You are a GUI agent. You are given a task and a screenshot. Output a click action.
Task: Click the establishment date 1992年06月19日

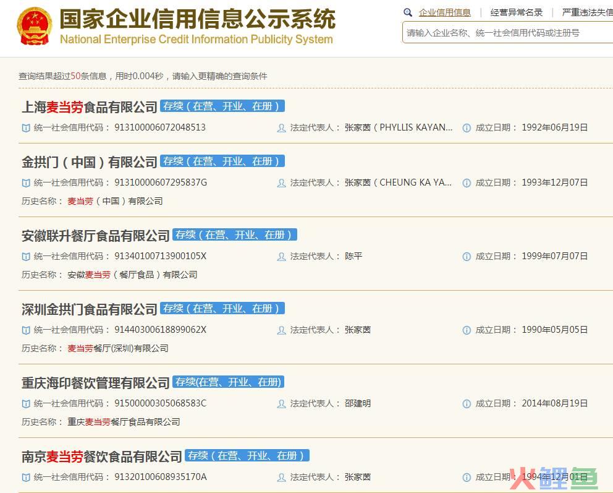[x=554, y=127]
